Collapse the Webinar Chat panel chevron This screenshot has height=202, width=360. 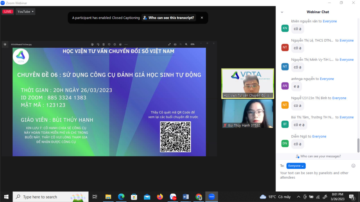click(282, 12)
